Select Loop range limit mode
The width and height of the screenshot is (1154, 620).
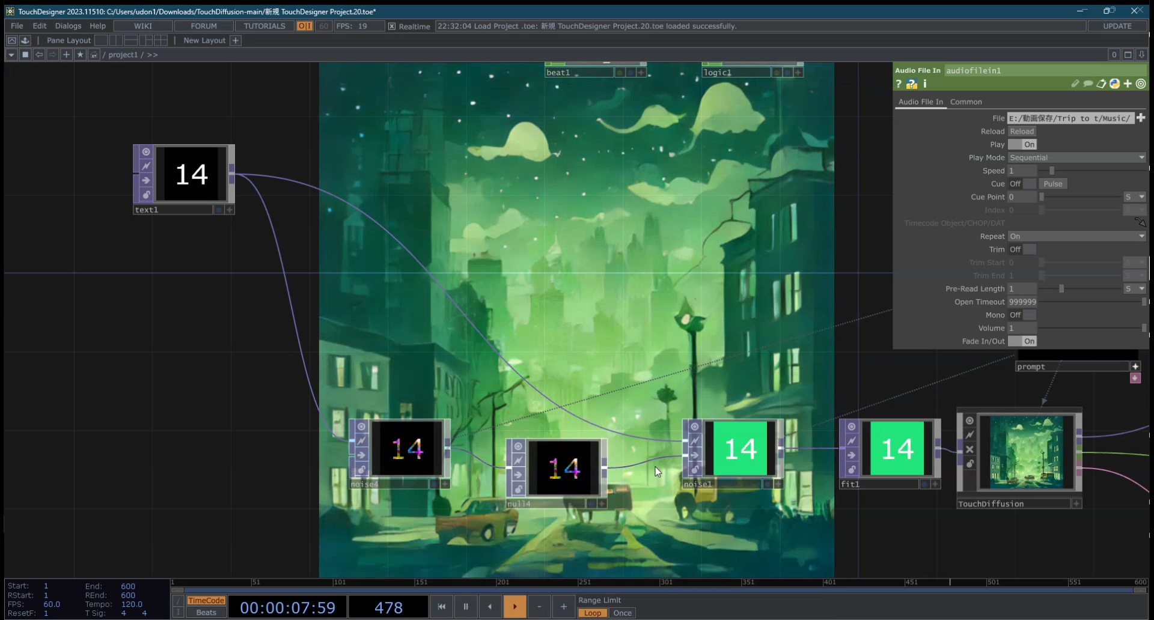point(593,613)
